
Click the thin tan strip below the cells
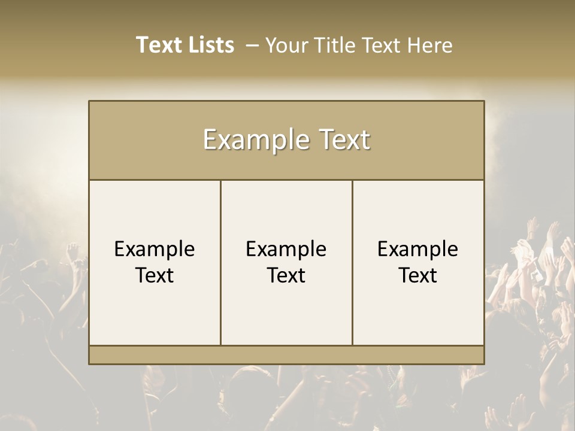[286, 355]
